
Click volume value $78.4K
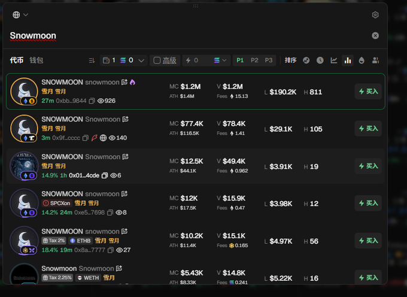click(234, 123)
